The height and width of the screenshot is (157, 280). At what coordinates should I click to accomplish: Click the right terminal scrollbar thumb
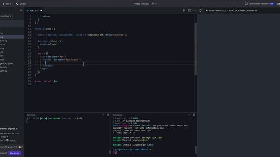click(196, 150)
